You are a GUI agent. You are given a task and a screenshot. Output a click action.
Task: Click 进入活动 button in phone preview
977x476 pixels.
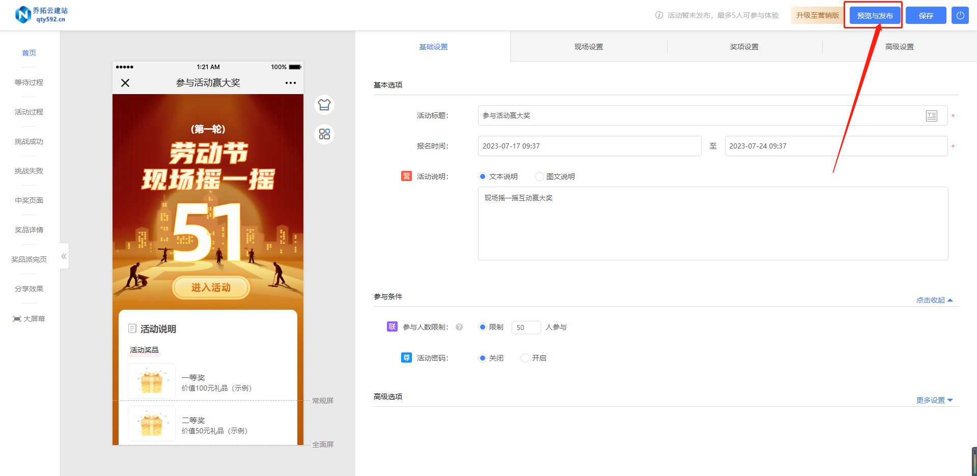[211, 288]
